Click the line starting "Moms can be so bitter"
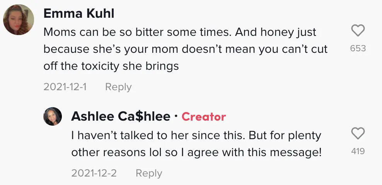This screenshot has width=382, height=185. coord(180,32)
